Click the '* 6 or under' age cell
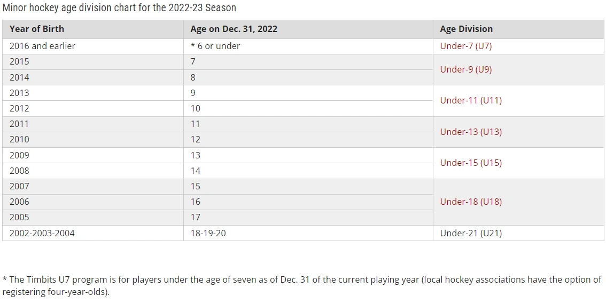 click(308, 46)
